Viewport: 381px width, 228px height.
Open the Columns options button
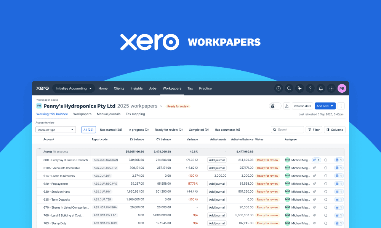[x=335, y=130]
